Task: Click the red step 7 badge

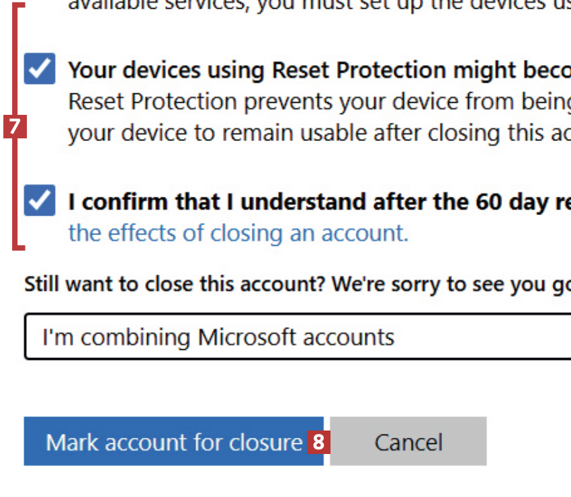Action: point(15,126)
